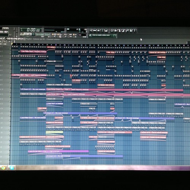
Task: Click the save project icon in the toolbar
Action: [116, 30]
